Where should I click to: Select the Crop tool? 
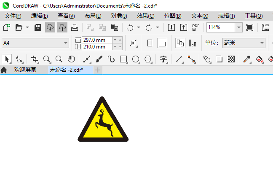(35, 59)
